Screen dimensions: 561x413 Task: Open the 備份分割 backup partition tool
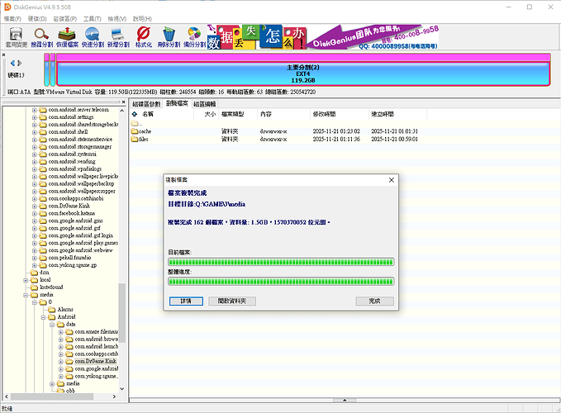194,36
